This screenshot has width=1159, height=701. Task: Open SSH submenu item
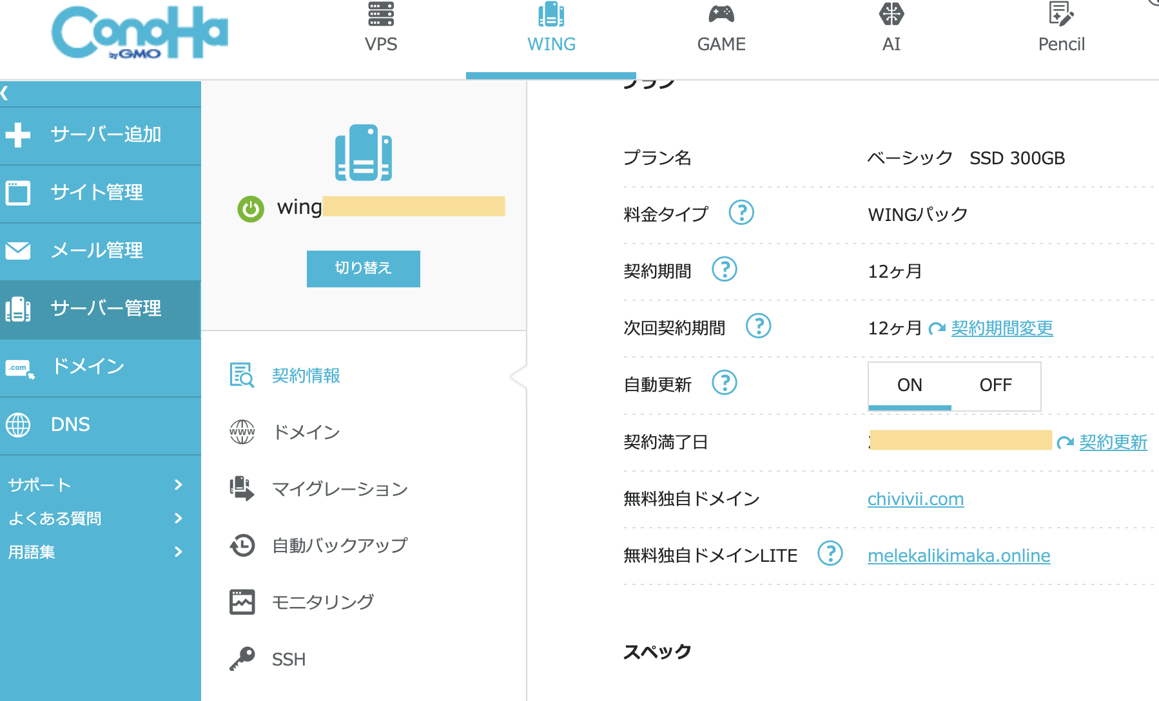[x=289, y=659]
